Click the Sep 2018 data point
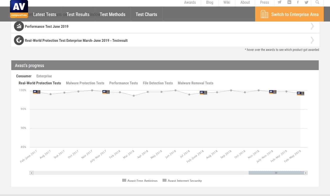 (x=231, y=90)
